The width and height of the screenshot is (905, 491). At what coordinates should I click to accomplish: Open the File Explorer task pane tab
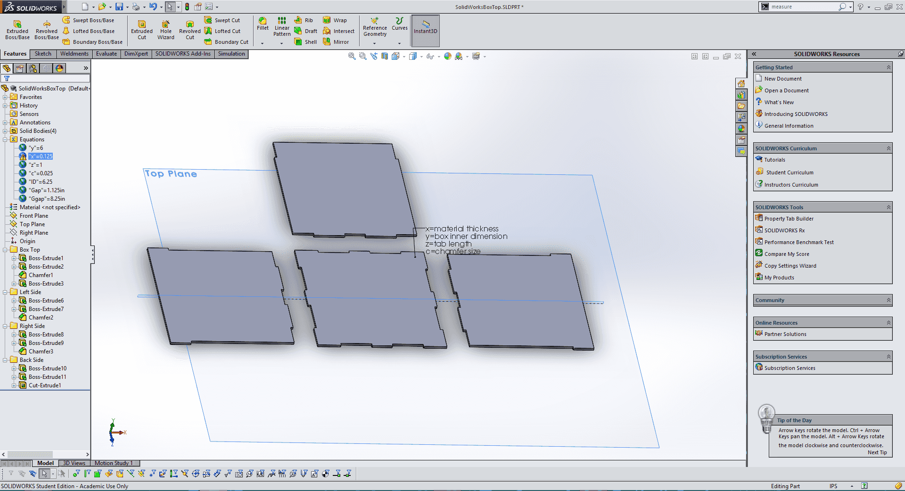pos(741,106)
